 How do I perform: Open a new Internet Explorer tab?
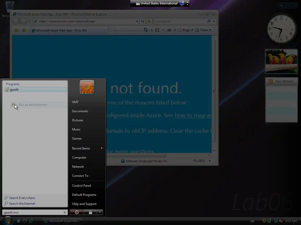coord(112,30)
